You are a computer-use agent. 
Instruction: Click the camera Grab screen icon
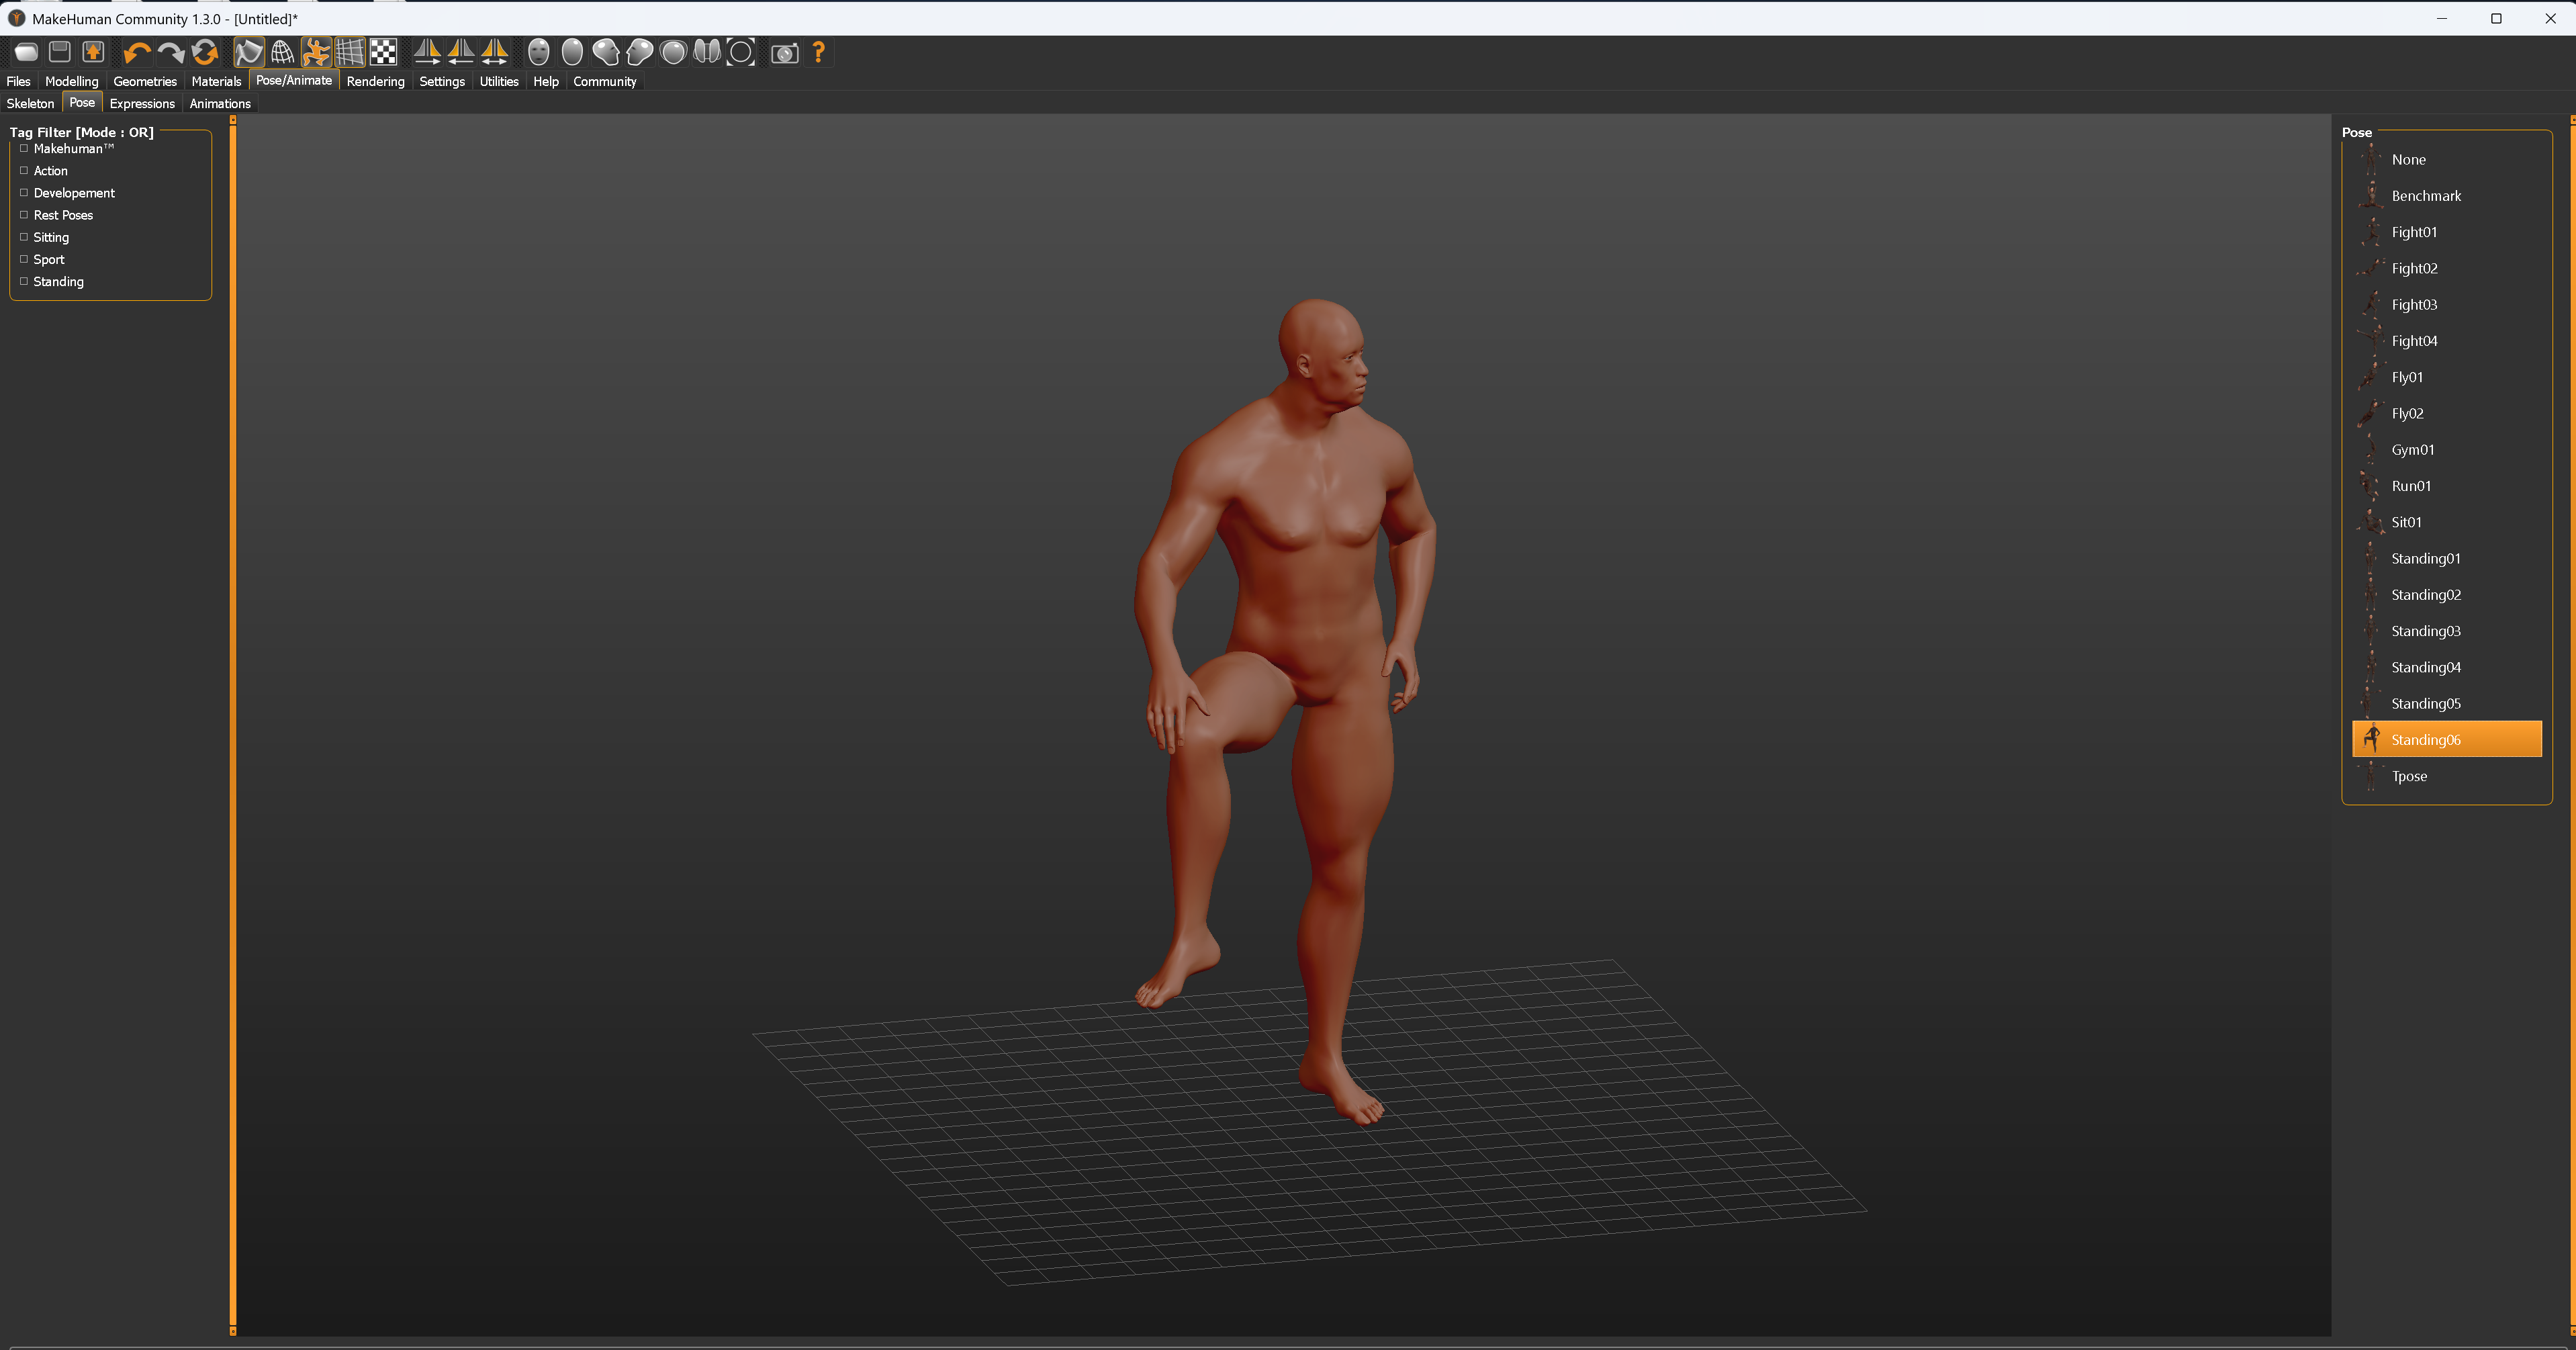[x=785, y=53]
